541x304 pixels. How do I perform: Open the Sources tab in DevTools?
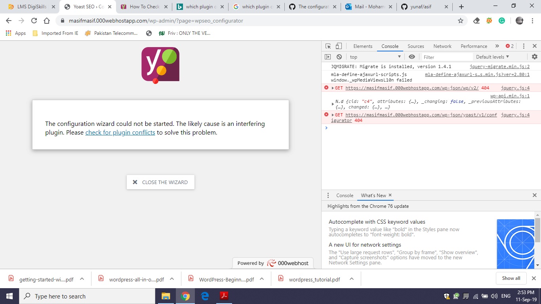(x=416, y=46)
